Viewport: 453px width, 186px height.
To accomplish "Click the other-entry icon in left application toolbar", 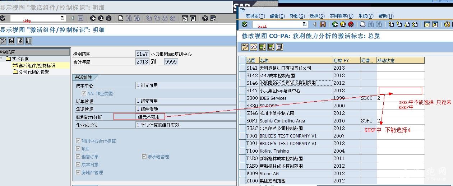I will tap(29, 41).
